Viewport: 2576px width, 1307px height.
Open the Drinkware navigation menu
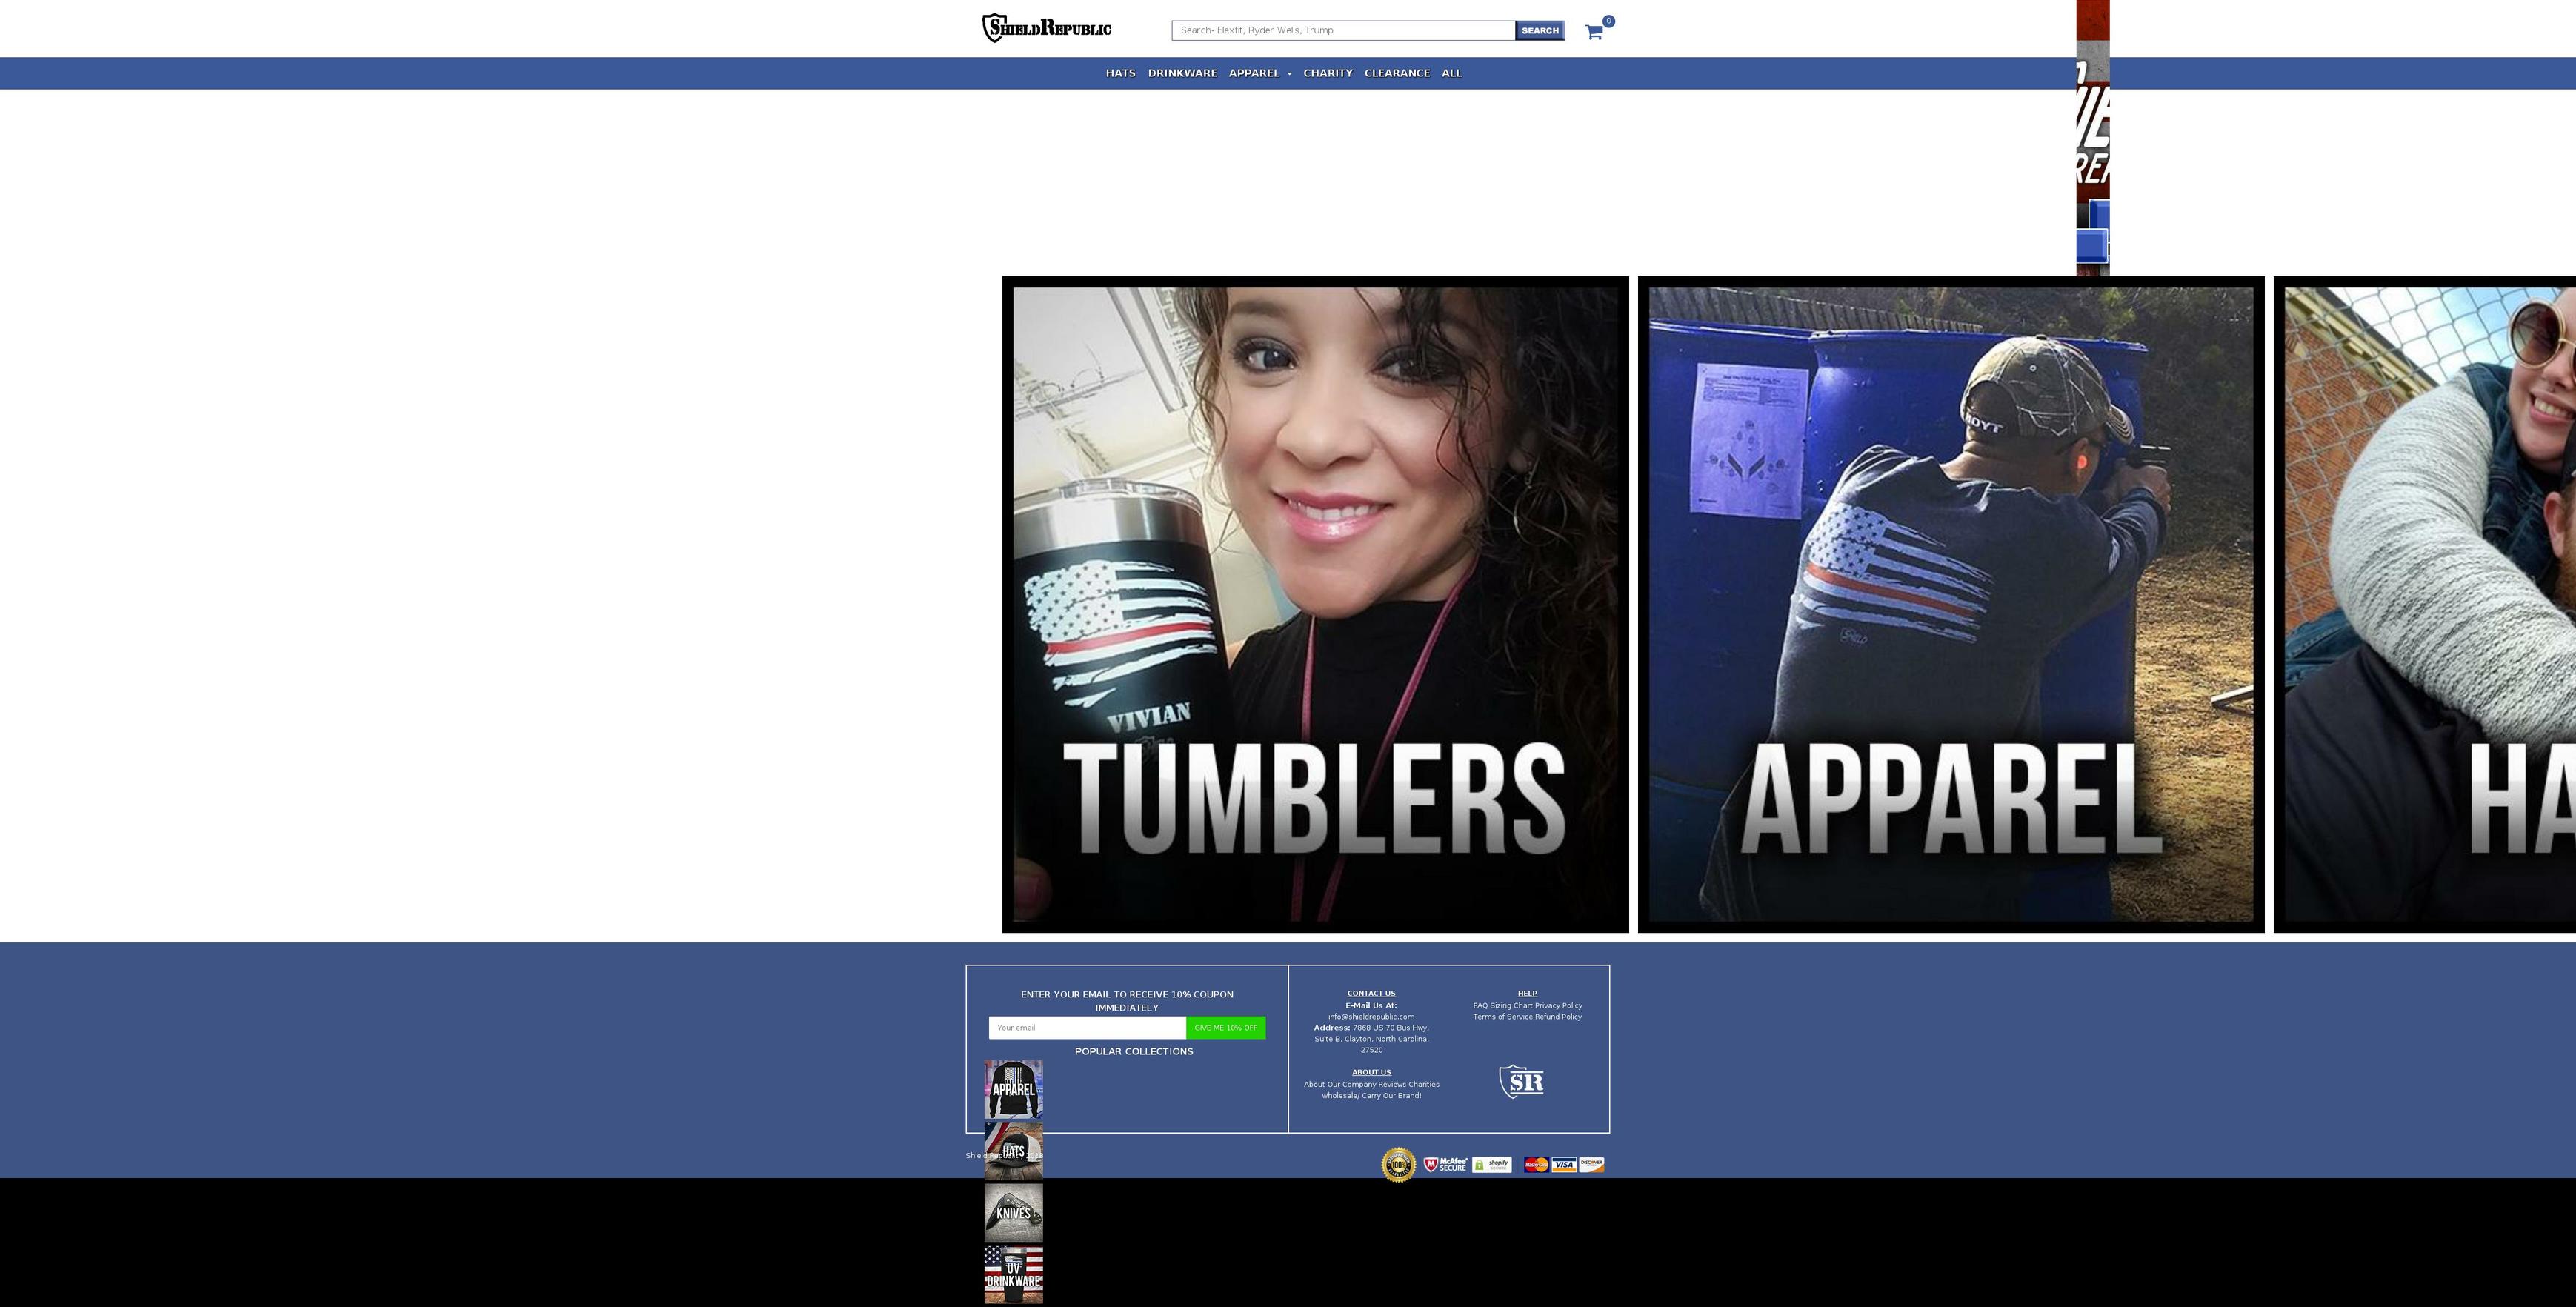pos(1182,73)
